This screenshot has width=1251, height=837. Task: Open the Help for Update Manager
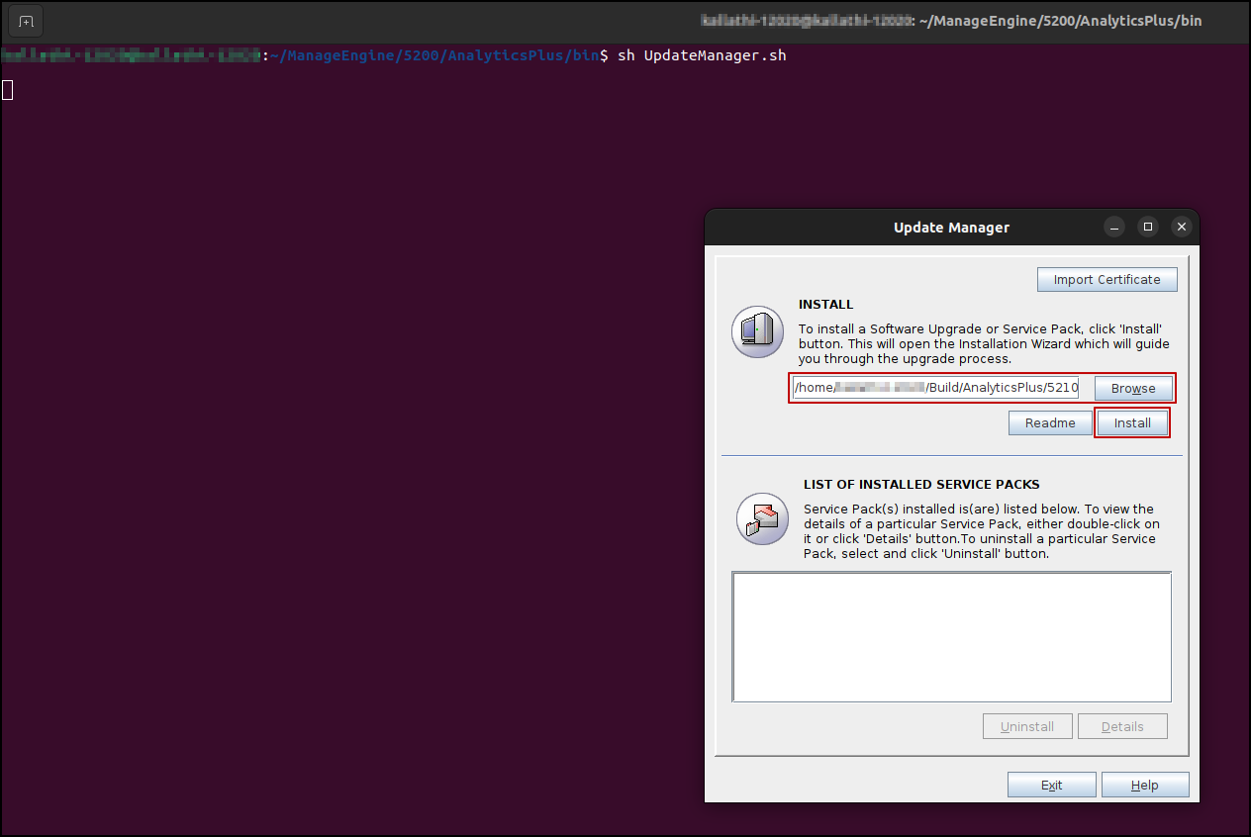coord(1145,784)
